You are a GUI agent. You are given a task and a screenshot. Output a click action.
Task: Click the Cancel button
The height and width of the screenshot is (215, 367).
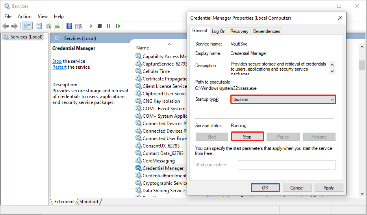[297, 188]
